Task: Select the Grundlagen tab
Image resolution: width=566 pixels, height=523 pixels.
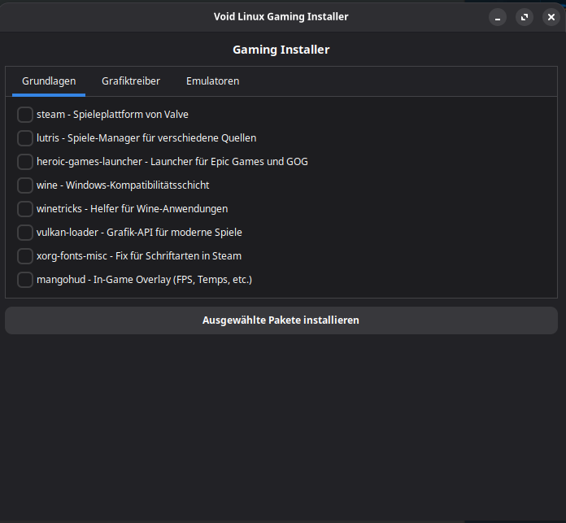Action: 49,81
